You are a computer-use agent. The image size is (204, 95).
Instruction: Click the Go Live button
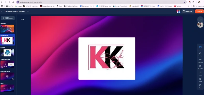coord(199,11)
